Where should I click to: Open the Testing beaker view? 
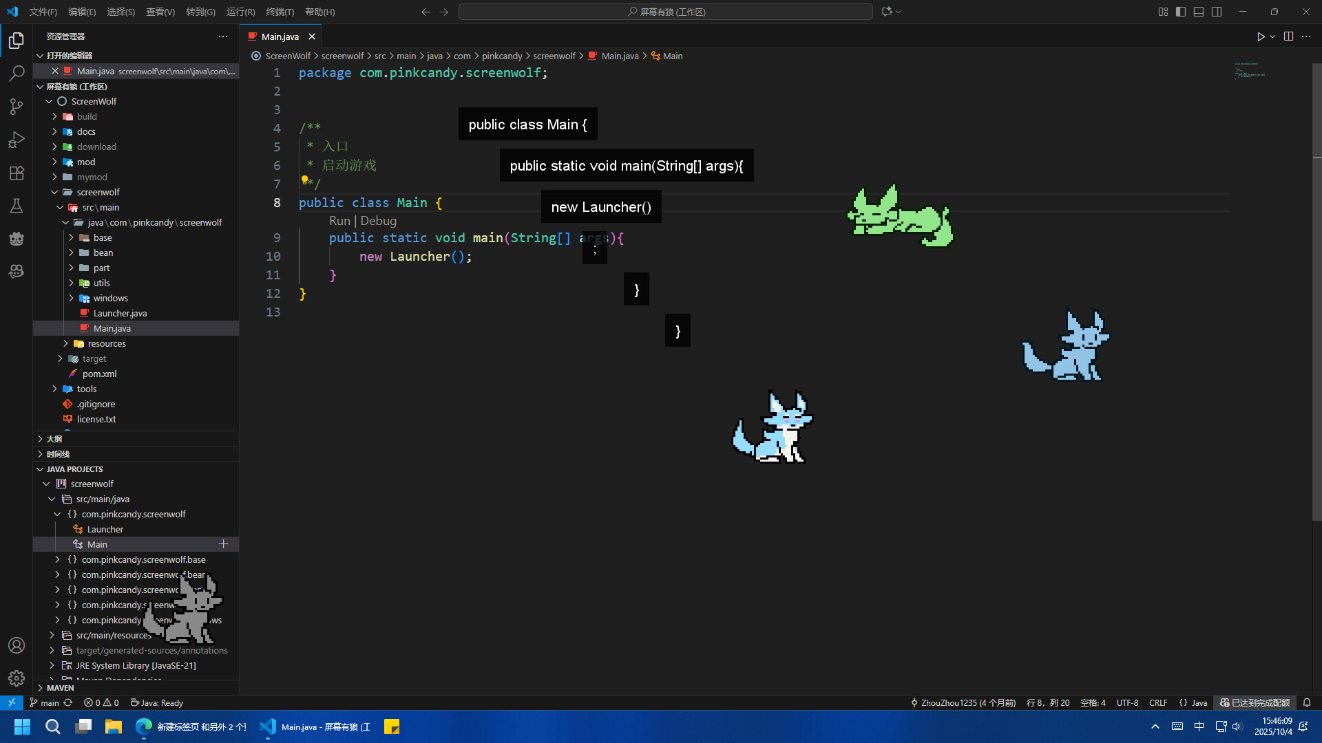[17, 206]
